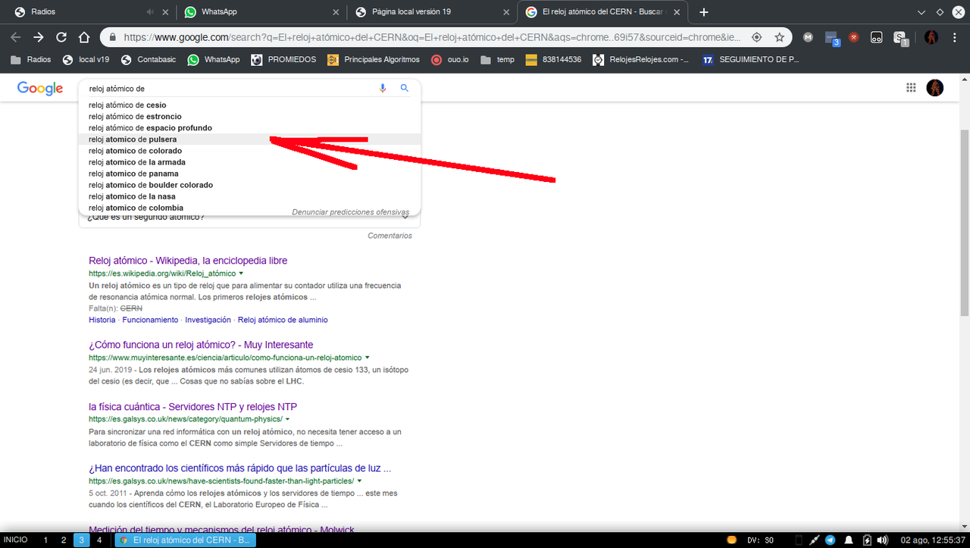The height and width of the screenshot is (548, 970).
Task: Open the ouo.io bookmark
Action: 450,59
